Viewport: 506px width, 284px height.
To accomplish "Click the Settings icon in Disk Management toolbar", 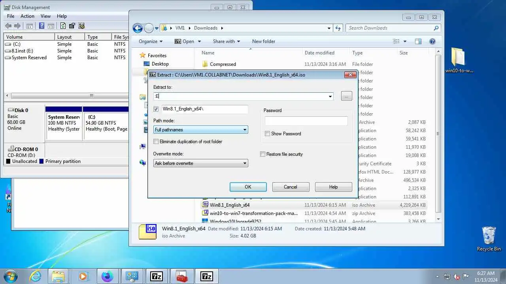I will 81,26.
